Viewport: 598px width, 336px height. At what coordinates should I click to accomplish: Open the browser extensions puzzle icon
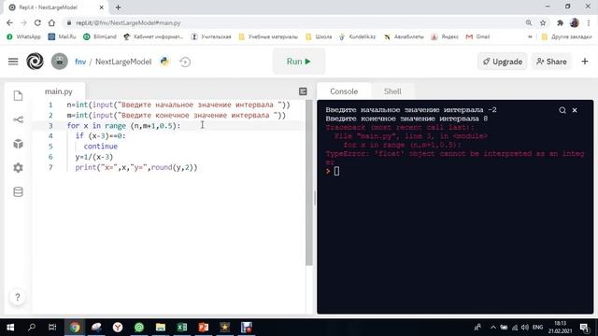point(560,22)
